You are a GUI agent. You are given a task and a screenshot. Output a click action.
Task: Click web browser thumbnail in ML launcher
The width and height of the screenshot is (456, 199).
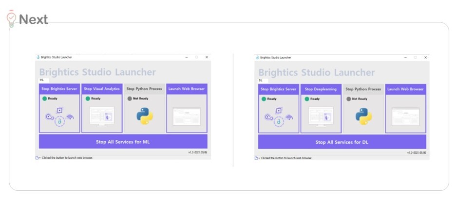[187, 116]
